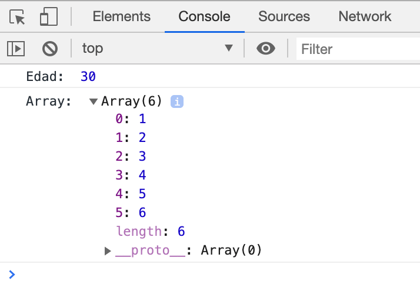Switch to the Elements tab

[122, 16]
